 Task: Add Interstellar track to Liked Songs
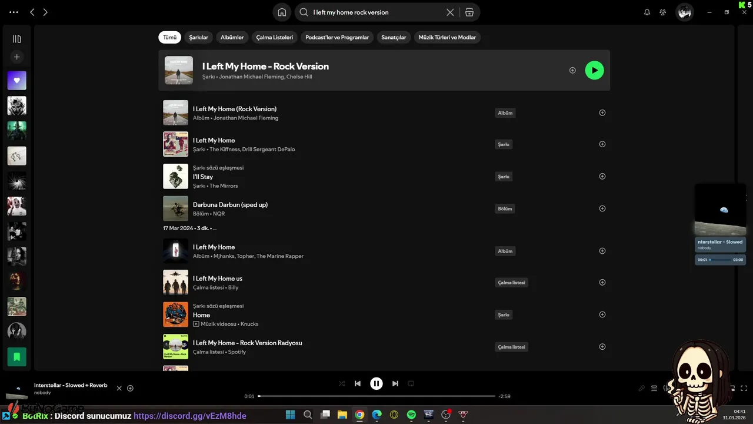131,388
